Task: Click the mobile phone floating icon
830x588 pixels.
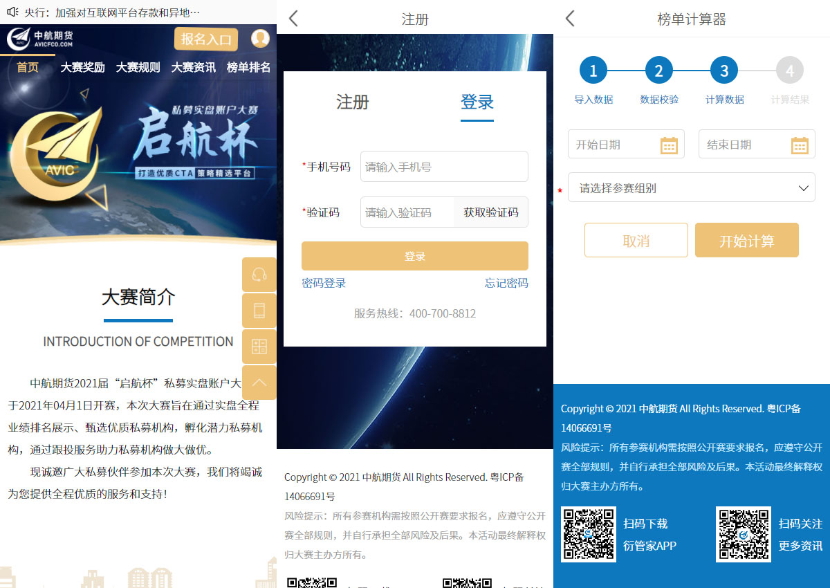Action: tap(259, 311)
